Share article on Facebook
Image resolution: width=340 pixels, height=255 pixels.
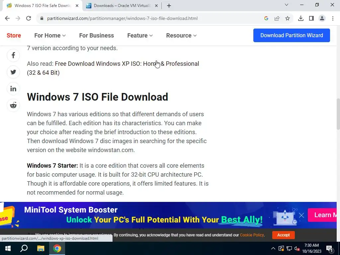(x=13, y=55)
